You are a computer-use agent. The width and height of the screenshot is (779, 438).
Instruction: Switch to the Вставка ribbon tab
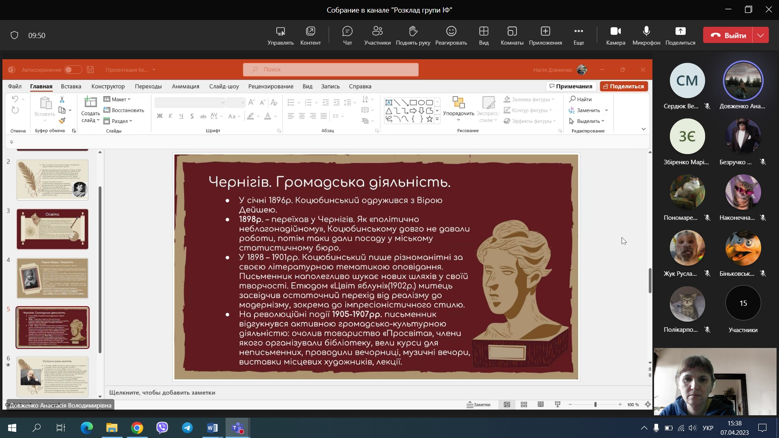pyautogui.click(x=71, y=86)
